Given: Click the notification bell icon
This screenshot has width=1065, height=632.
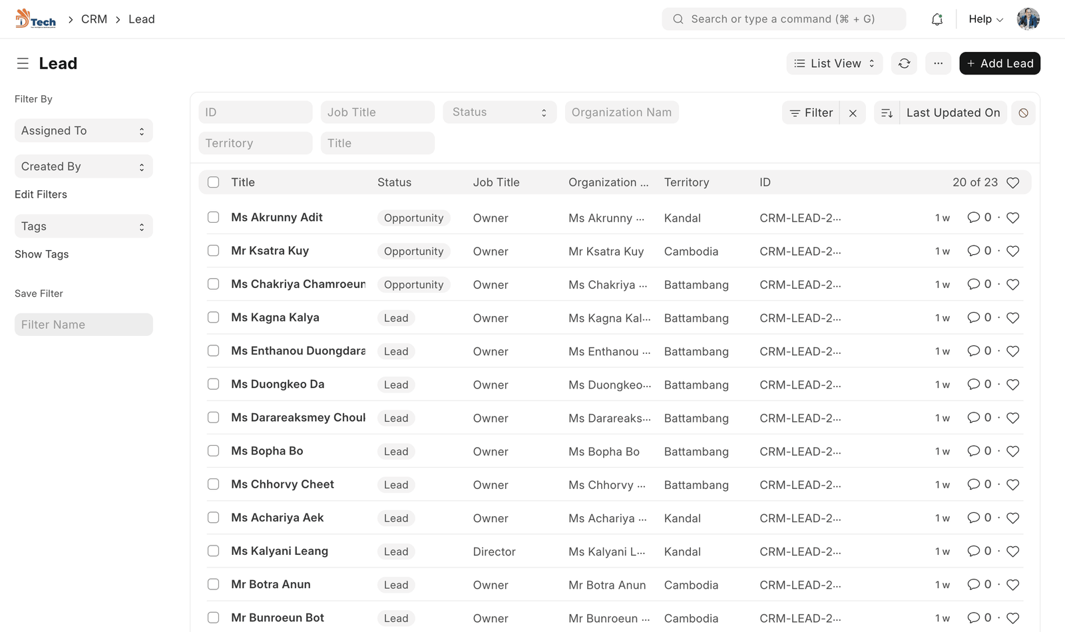Looking at the screenshot, I should coord(937,19).
